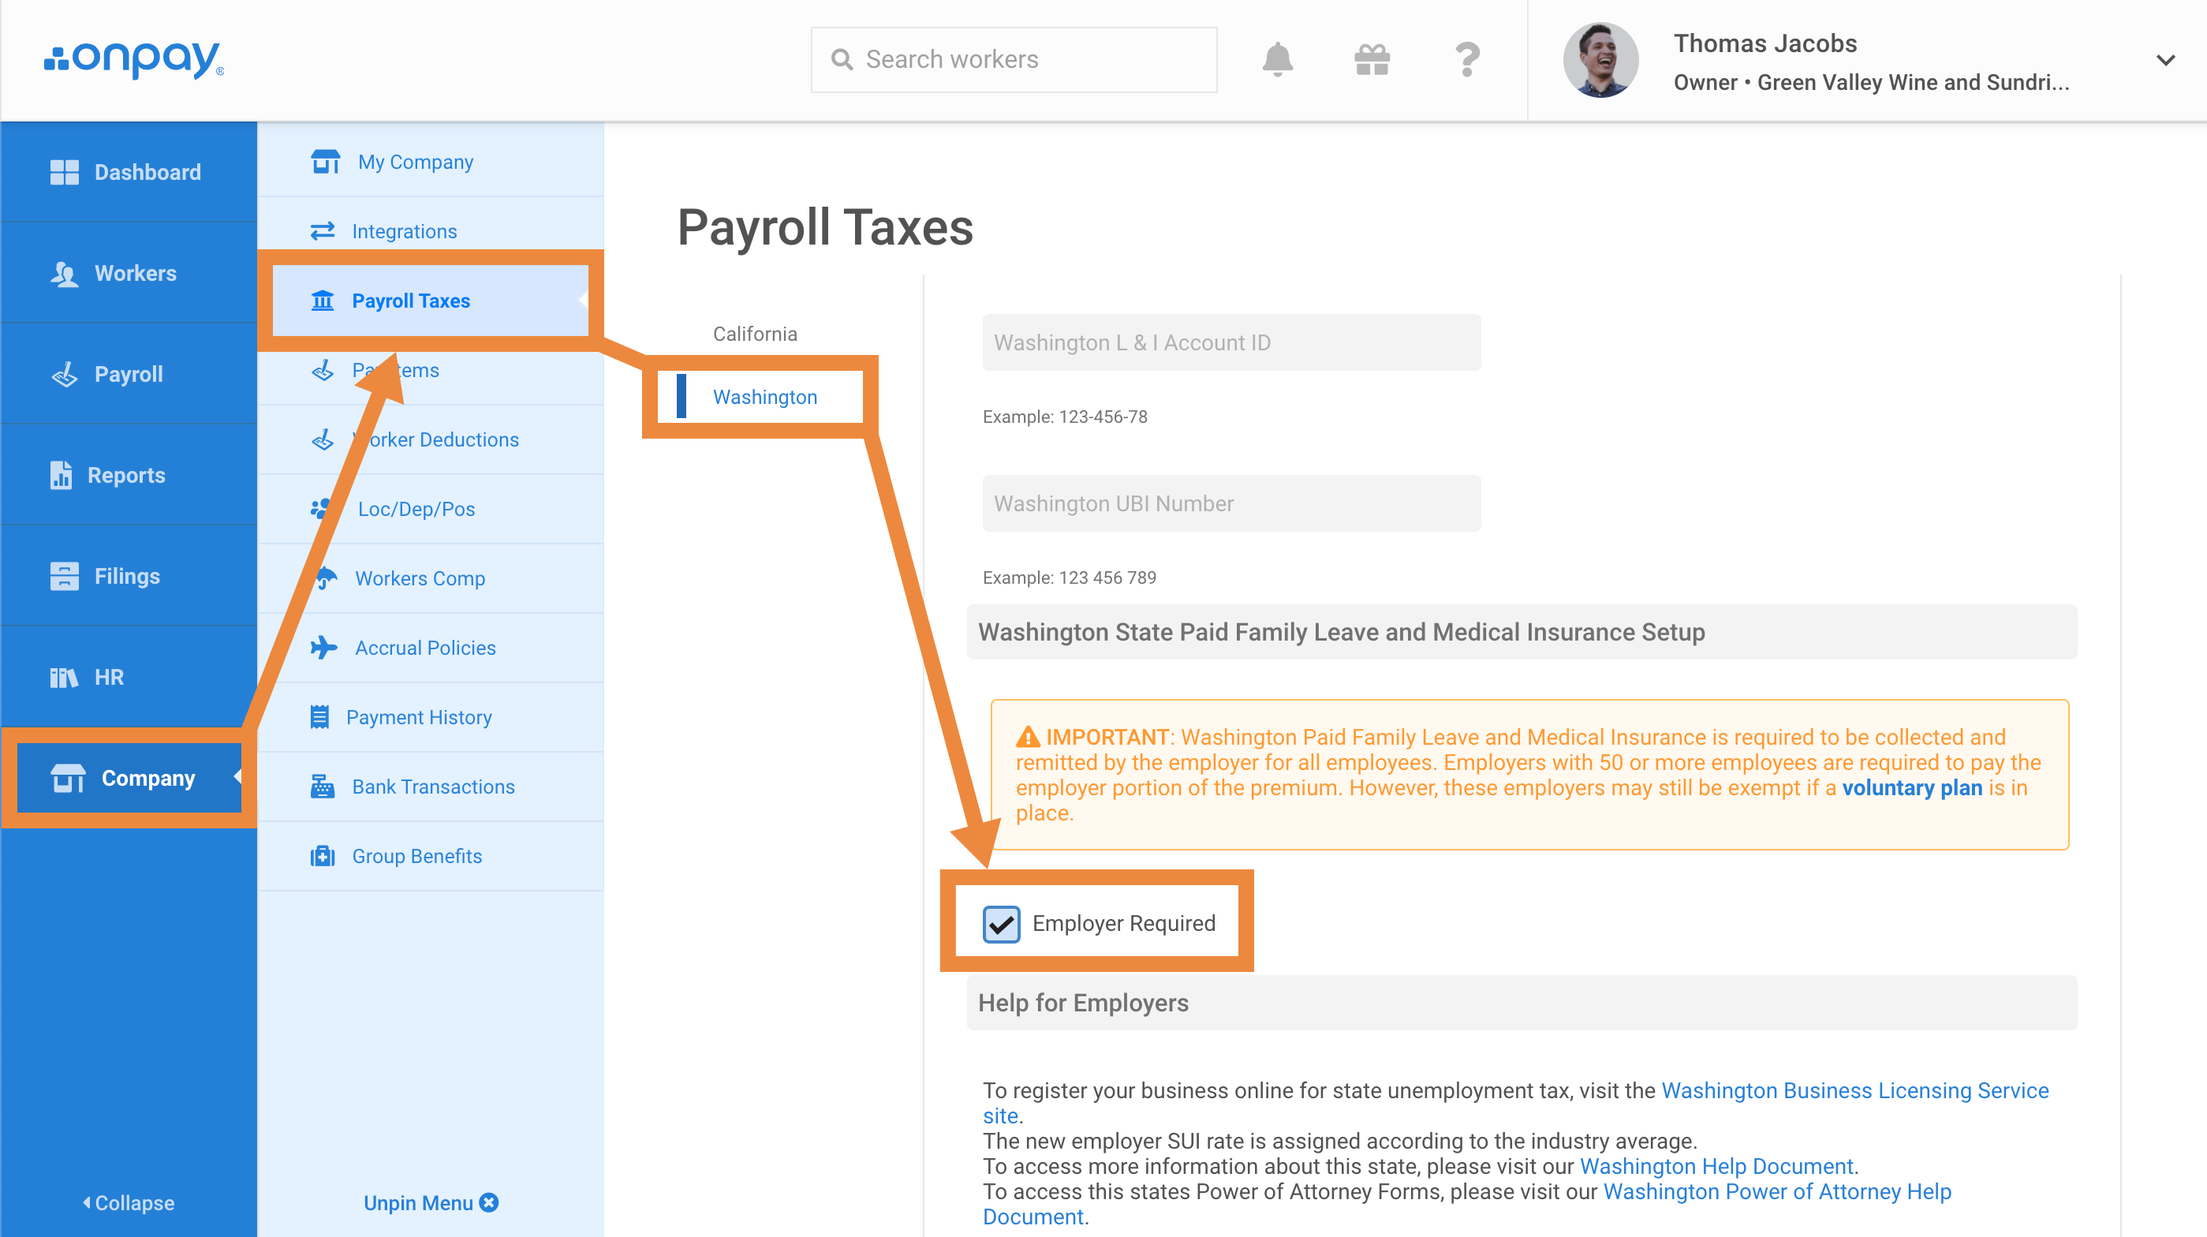Select California from state tabs
The height and width of the screenshot is (1237, 2207).
click(x=755, y=331)
